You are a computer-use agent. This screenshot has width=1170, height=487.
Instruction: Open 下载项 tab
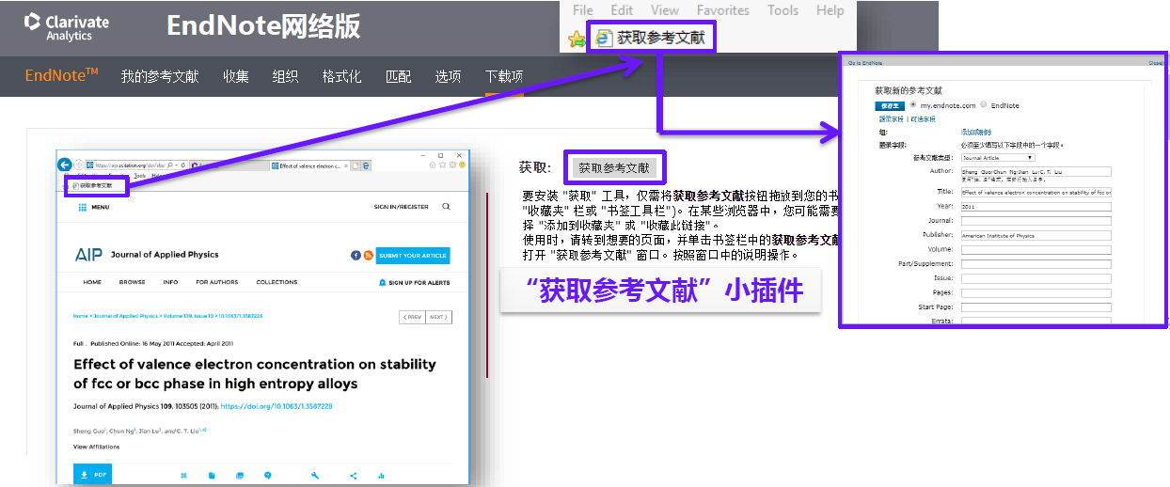pos(504,77)
